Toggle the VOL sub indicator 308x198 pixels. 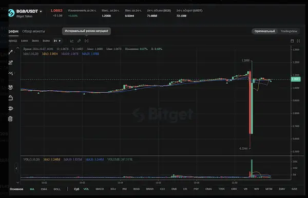(86, 189)
